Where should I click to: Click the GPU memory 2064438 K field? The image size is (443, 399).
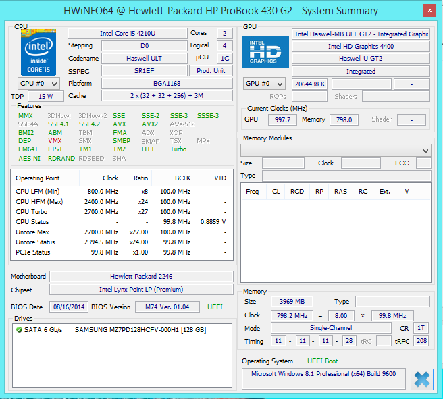310,84
